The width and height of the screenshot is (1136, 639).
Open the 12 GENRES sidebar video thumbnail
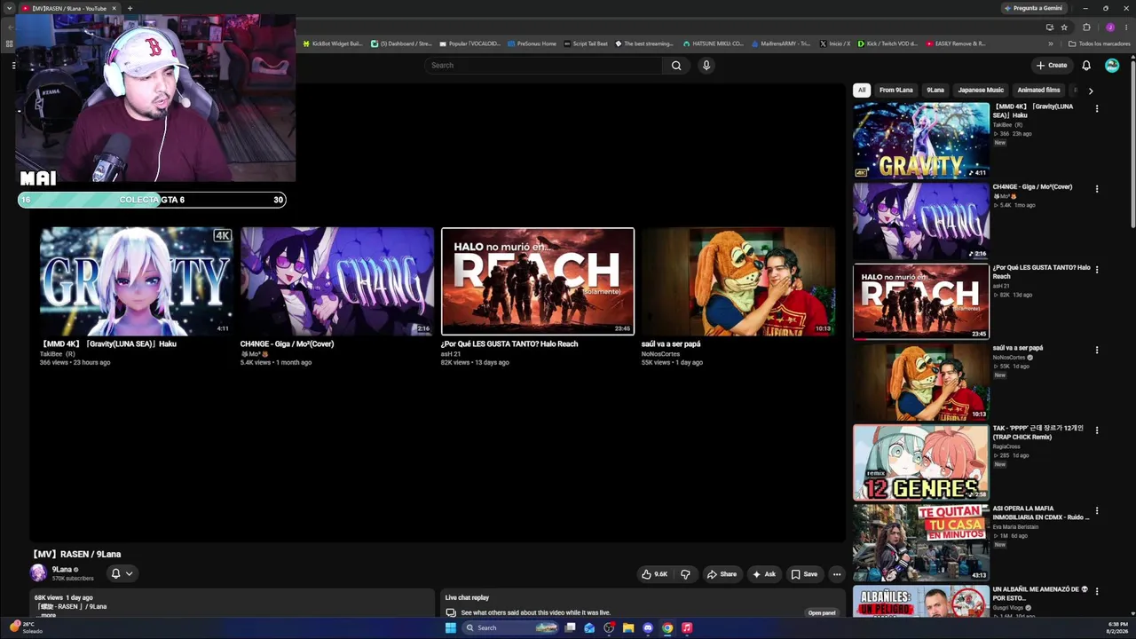click(921, 462)
